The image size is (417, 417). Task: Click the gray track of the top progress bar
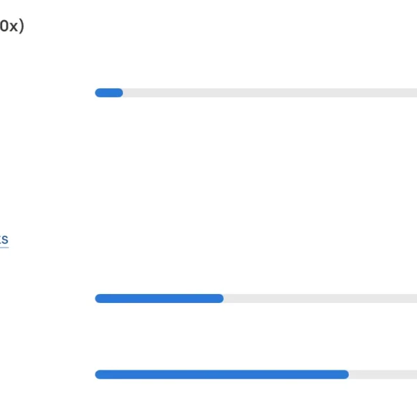click(x=270, y=93)
